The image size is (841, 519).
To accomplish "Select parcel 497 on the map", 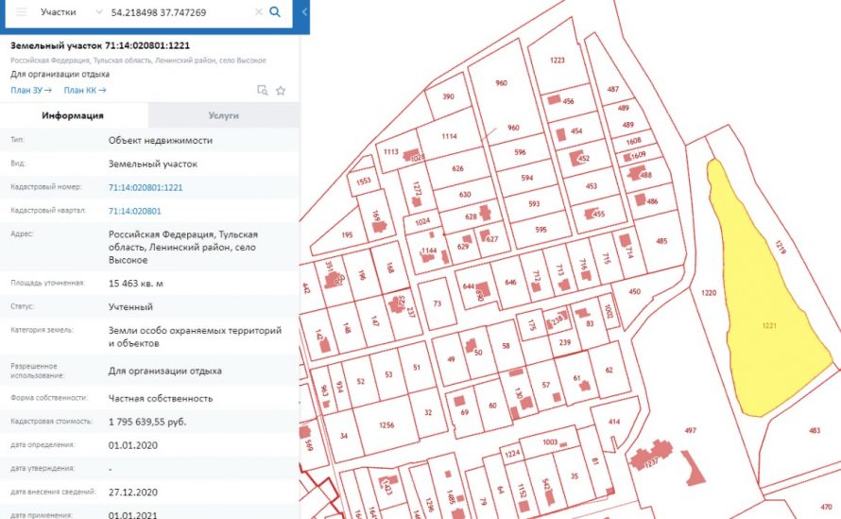I will coord(690,430).
